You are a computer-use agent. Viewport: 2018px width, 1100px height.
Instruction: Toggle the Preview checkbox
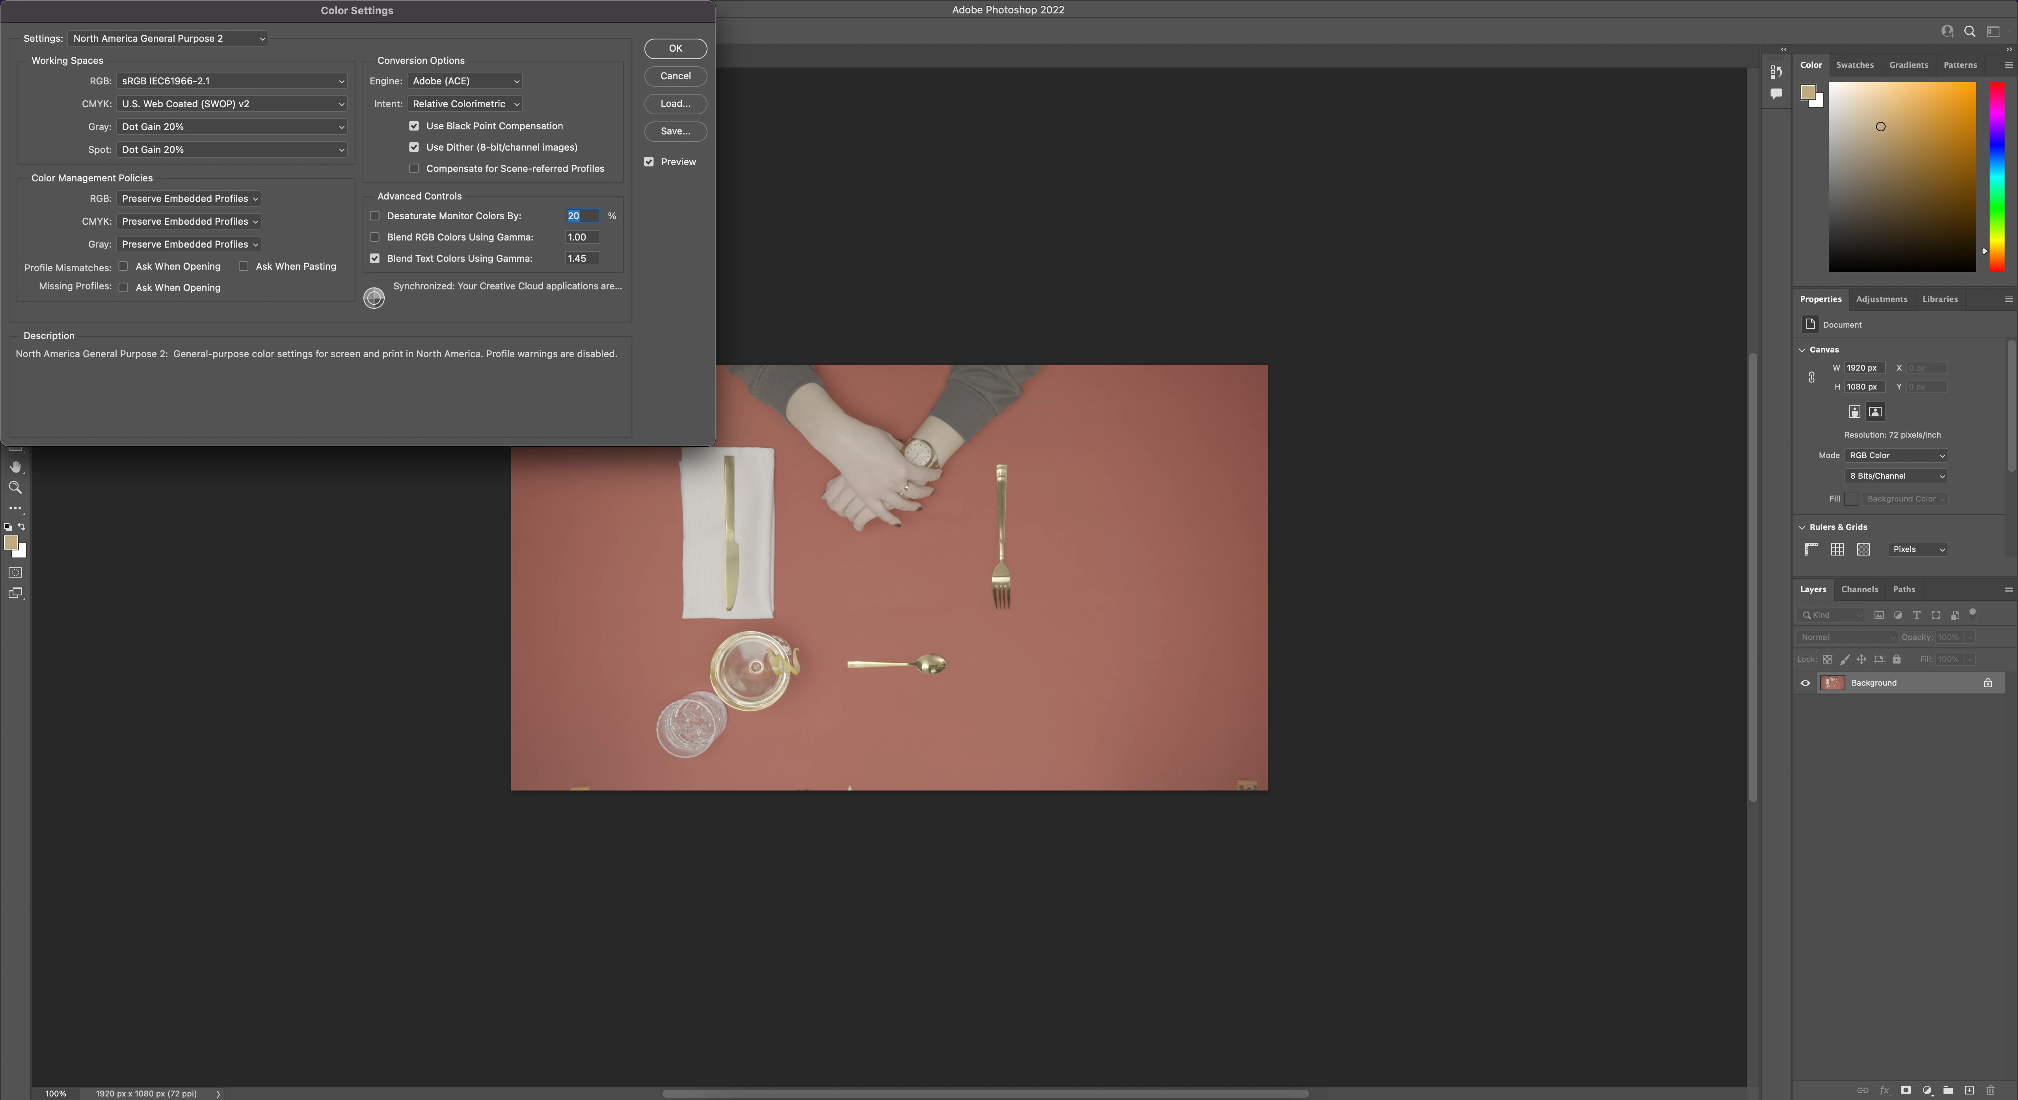click(649, 162)
